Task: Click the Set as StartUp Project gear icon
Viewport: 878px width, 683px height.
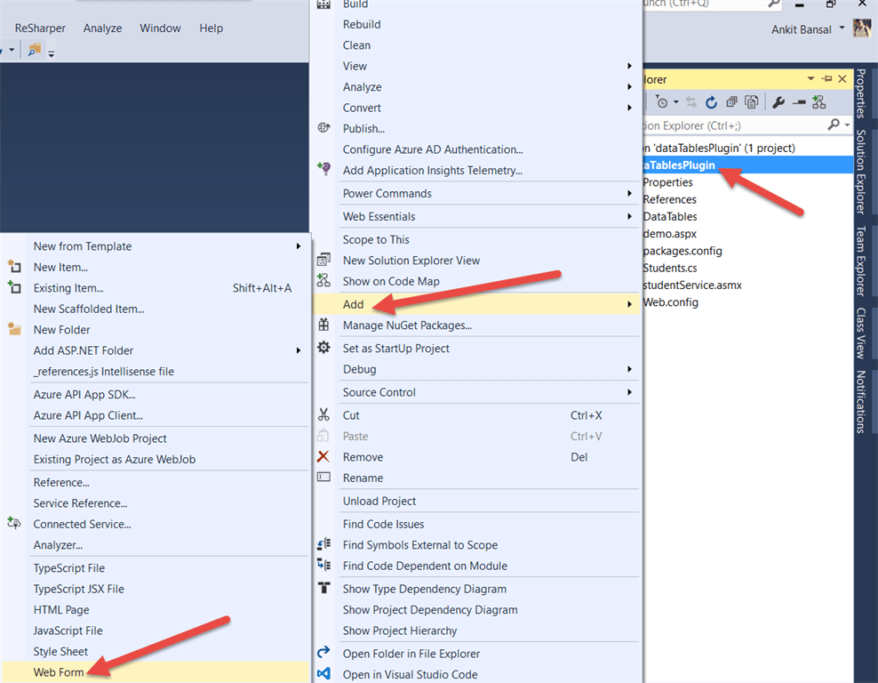Action: [324, 348]
